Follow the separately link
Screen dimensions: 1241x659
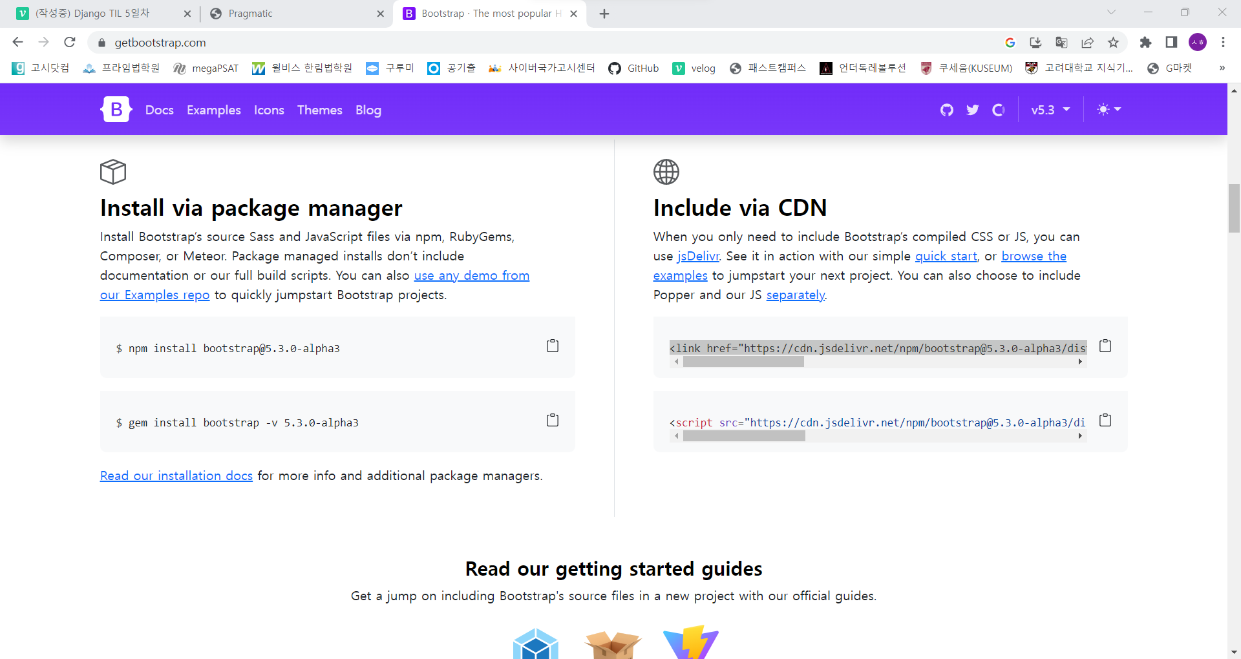(796, 295)
